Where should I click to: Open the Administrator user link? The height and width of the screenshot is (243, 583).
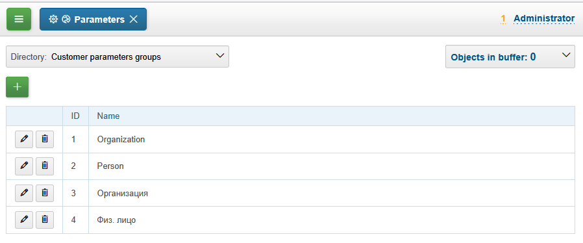544,18
